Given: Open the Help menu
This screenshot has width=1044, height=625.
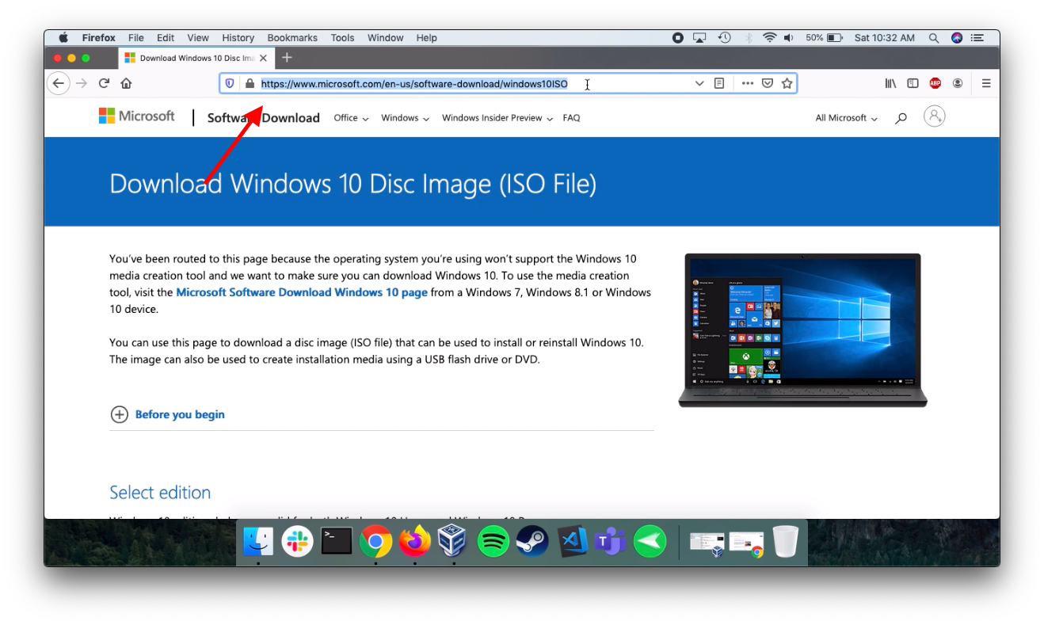Looking at the screenshot, I should (426, 37).
